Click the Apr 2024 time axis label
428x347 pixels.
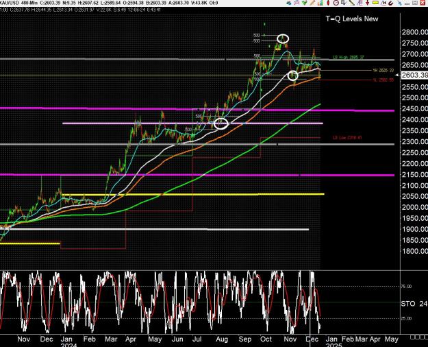click(131, 339)
